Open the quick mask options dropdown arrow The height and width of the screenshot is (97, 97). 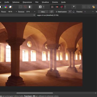pos(44,7)
